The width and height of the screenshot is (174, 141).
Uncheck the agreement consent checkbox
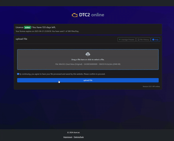pyautogui.click(x=18, y=74)
